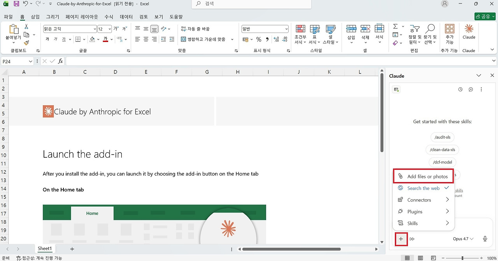Open the Opus 4.7 model selector

[463, 239]
